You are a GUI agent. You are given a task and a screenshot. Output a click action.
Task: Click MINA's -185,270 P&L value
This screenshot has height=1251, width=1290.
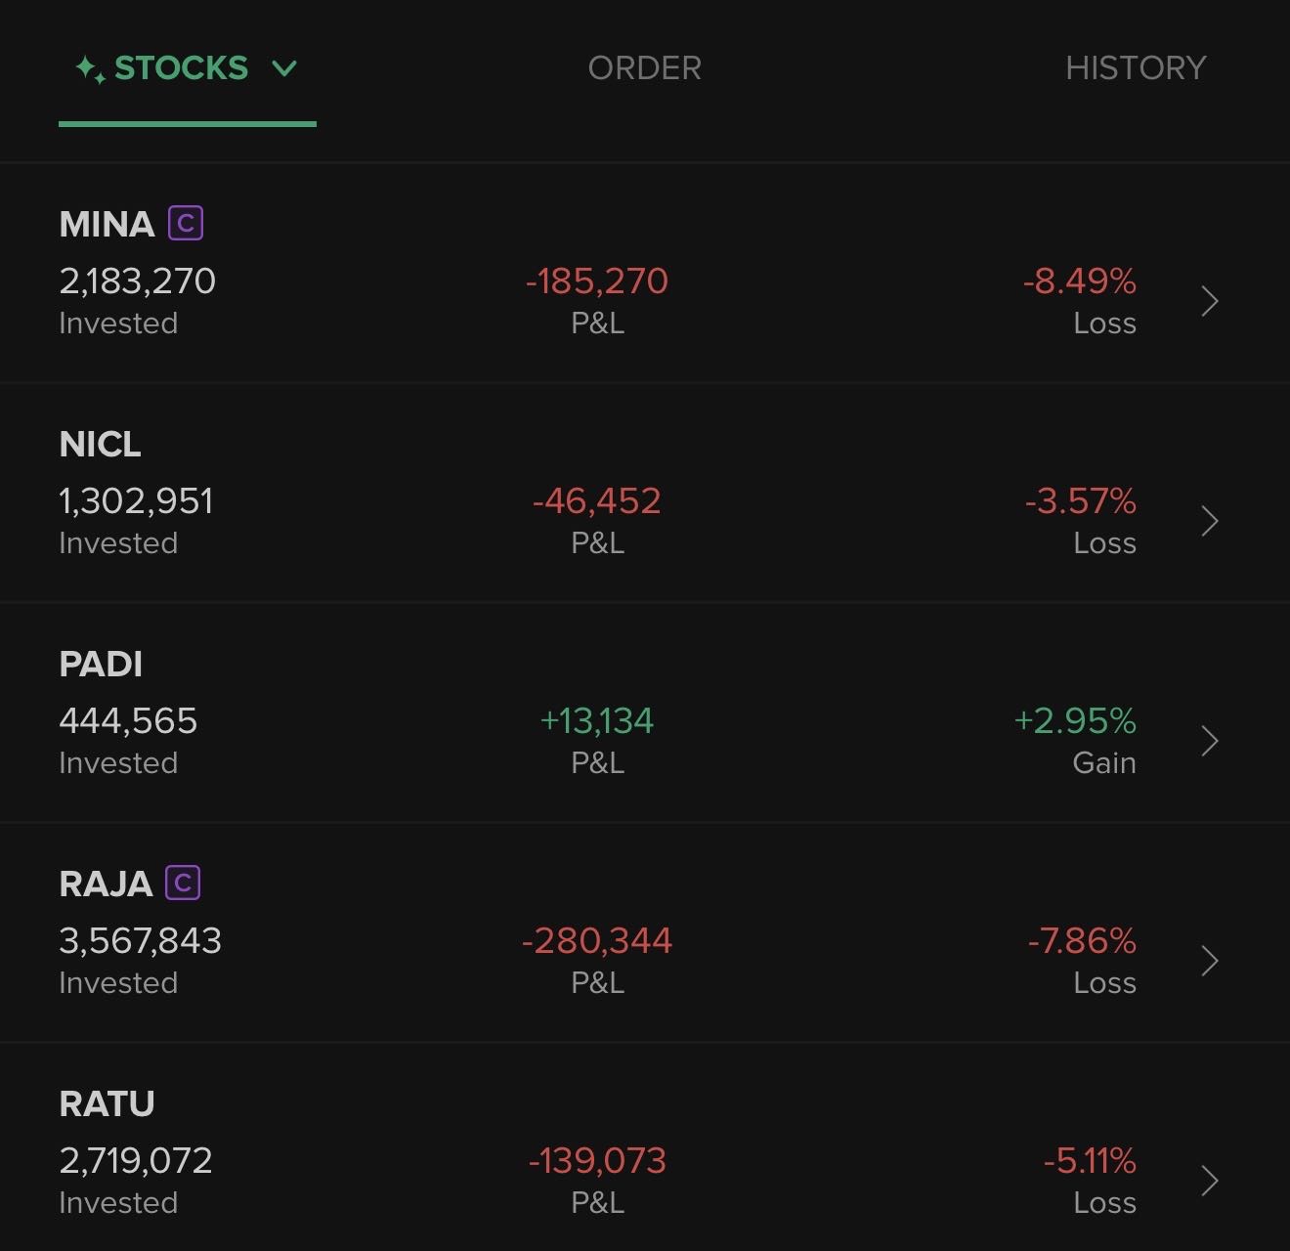(597, 281)
